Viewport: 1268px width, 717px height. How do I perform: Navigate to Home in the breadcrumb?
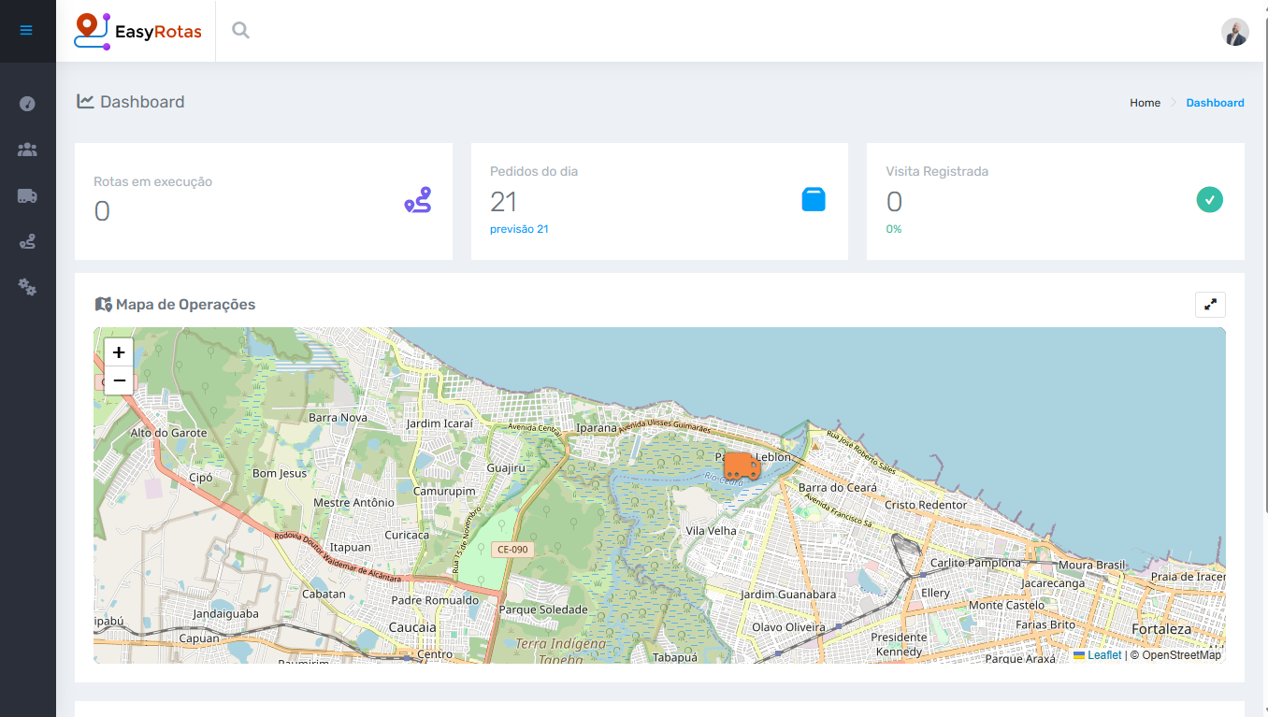click(x=1145, y=103)
